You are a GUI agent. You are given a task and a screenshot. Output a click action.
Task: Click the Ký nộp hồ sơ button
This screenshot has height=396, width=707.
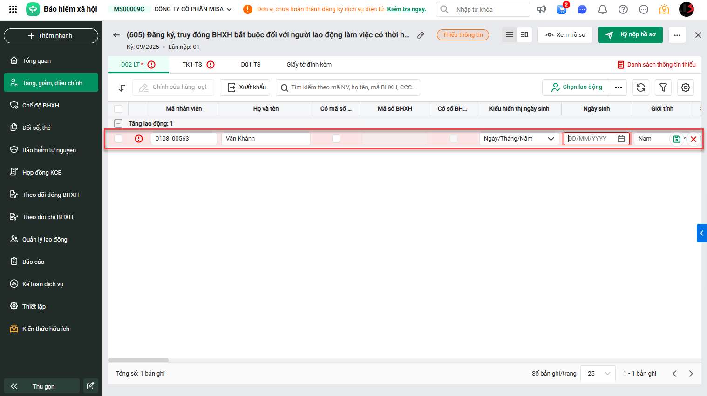pyautogui.click(x=631, y=34)
